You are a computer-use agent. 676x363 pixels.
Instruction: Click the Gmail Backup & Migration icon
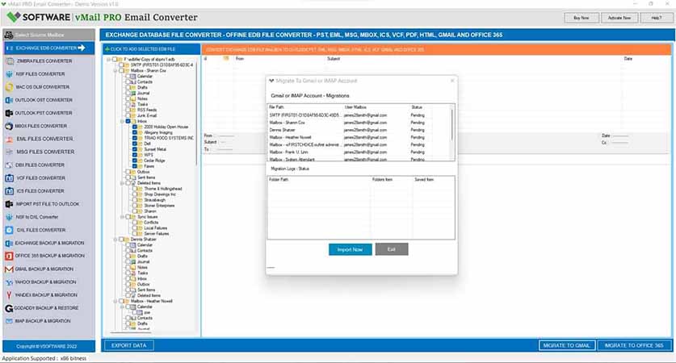click(10, 269)
